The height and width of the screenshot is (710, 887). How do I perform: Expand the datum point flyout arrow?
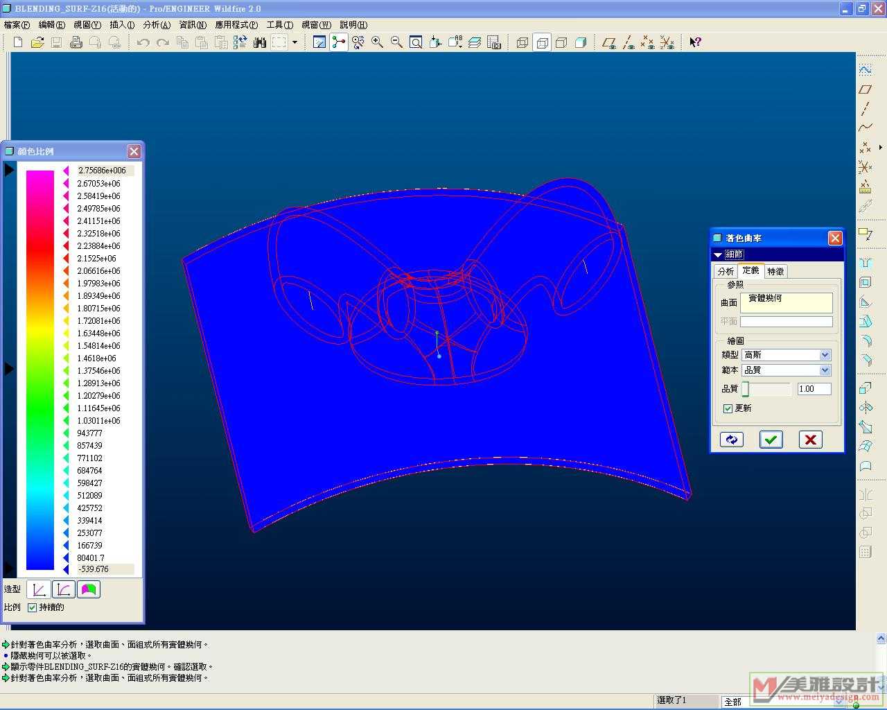coord(881,147)
